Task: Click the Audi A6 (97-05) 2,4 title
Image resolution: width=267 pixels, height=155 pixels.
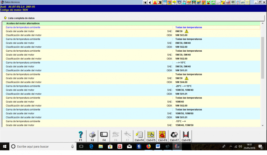Action: coord(18,7)
